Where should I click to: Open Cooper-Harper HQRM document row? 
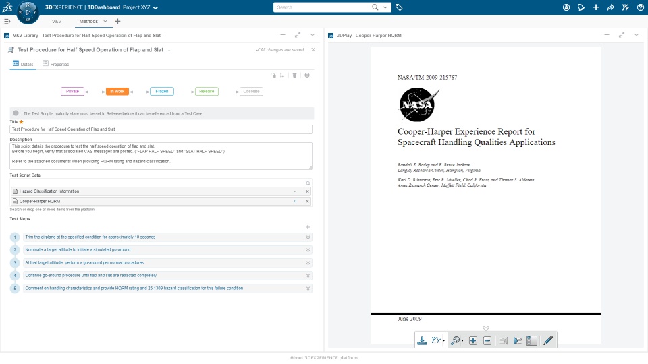pos(161,201)
